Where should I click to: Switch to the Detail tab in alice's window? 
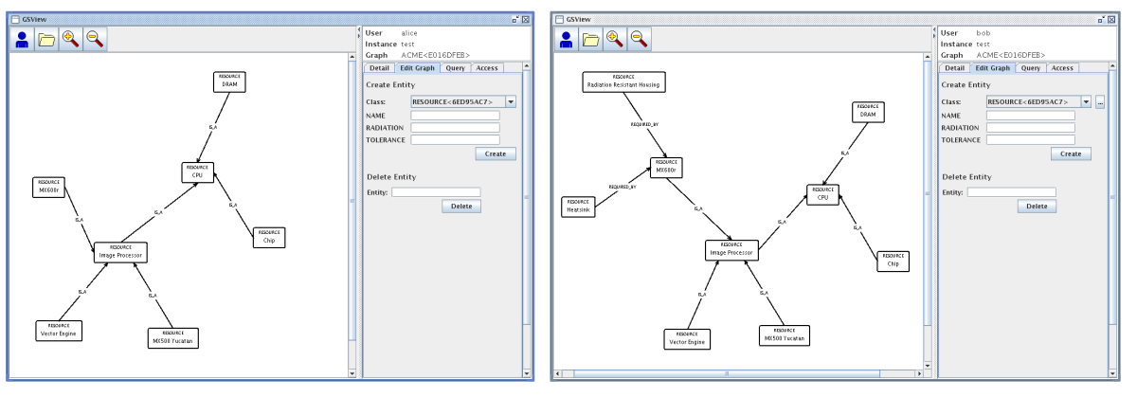click(380, 68)
